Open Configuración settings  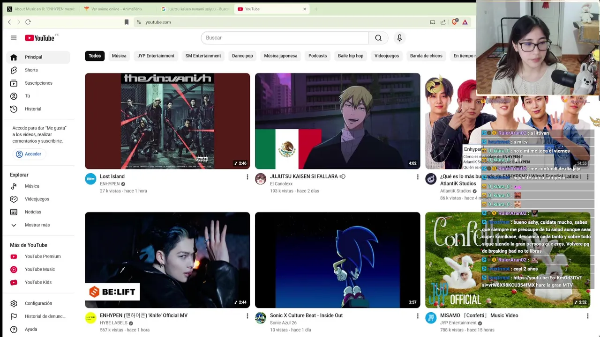(x=38, y=303)
